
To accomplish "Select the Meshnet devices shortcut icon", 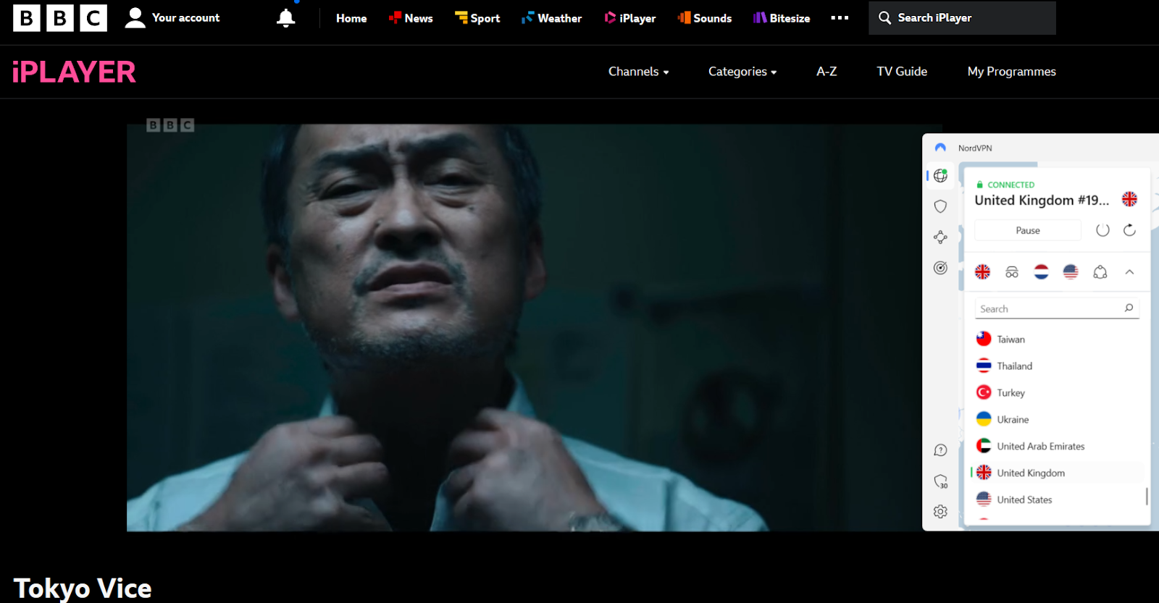I will (x=1100, y=272).
